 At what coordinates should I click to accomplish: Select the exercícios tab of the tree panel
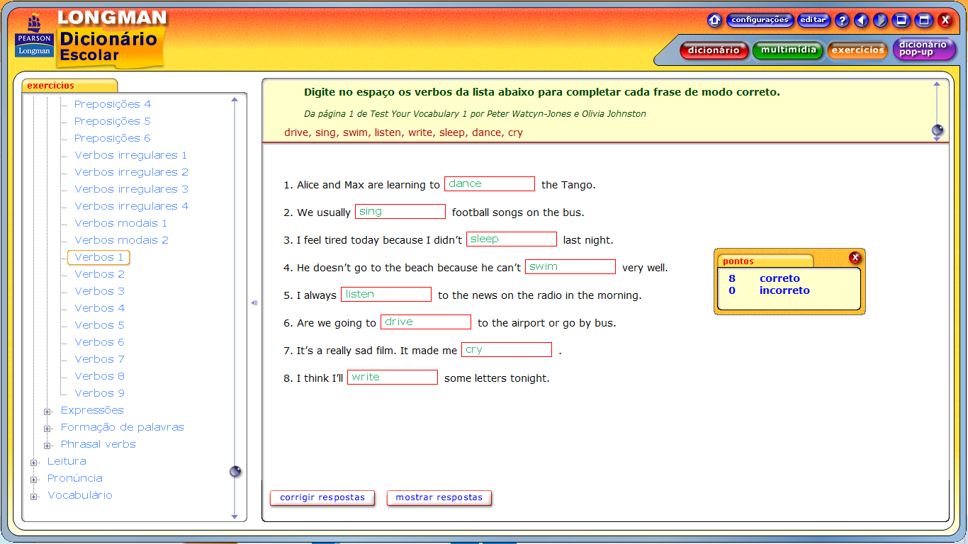[69, 86]
